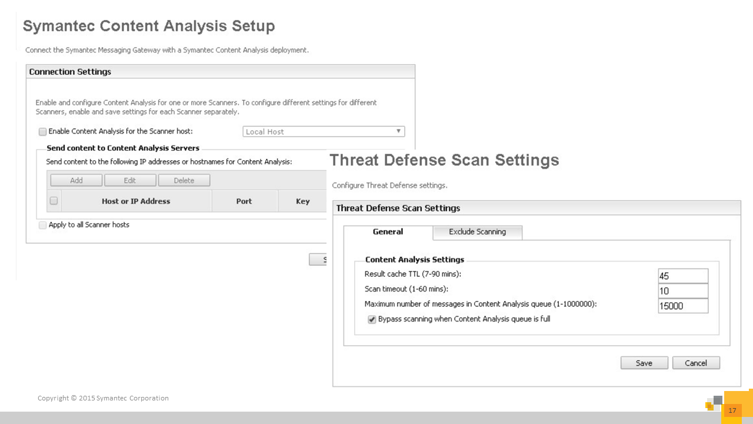Viewport: 753px width, 424px height.
Task: Enable Content Analysis for the Scanner host
Action: (42, 132)
